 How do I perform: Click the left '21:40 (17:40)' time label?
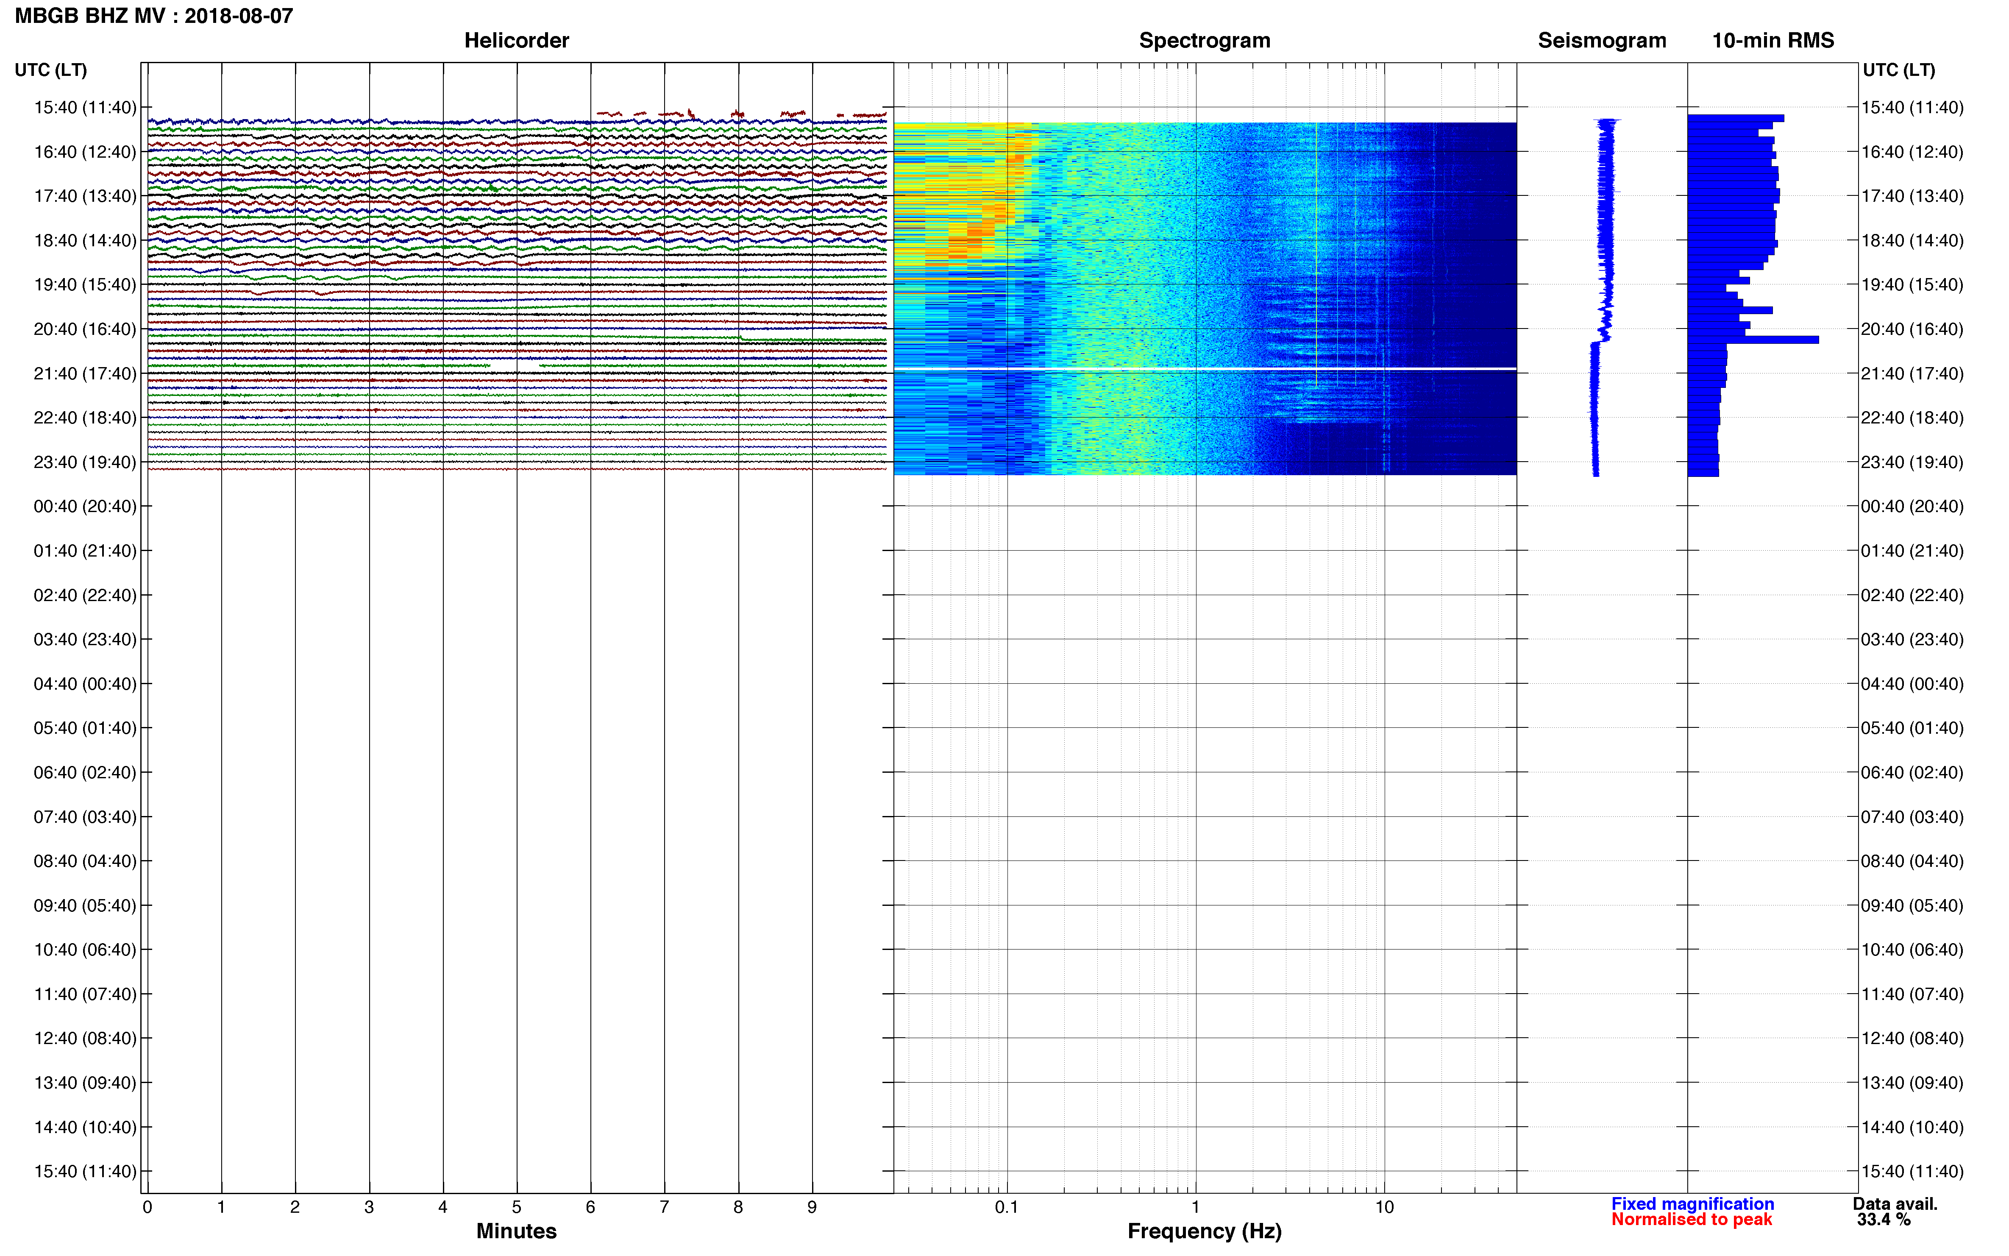tap(85, 374)
